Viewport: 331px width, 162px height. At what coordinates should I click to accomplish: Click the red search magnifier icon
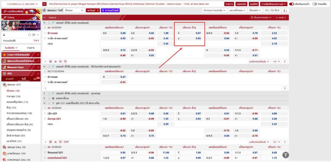(x=44, y=4)
